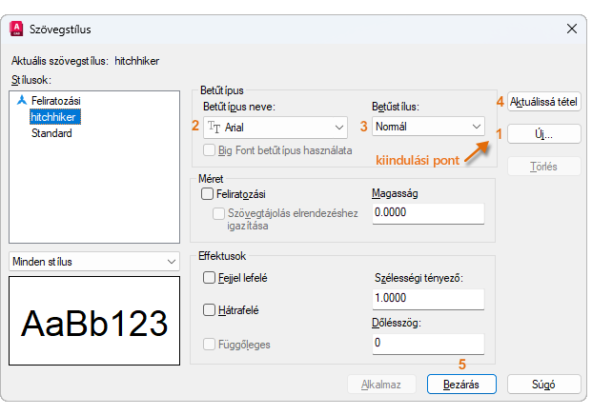This screenshot has height=415, width=592.
Task: Click the Magasság height input field
Action: point(427,212)
